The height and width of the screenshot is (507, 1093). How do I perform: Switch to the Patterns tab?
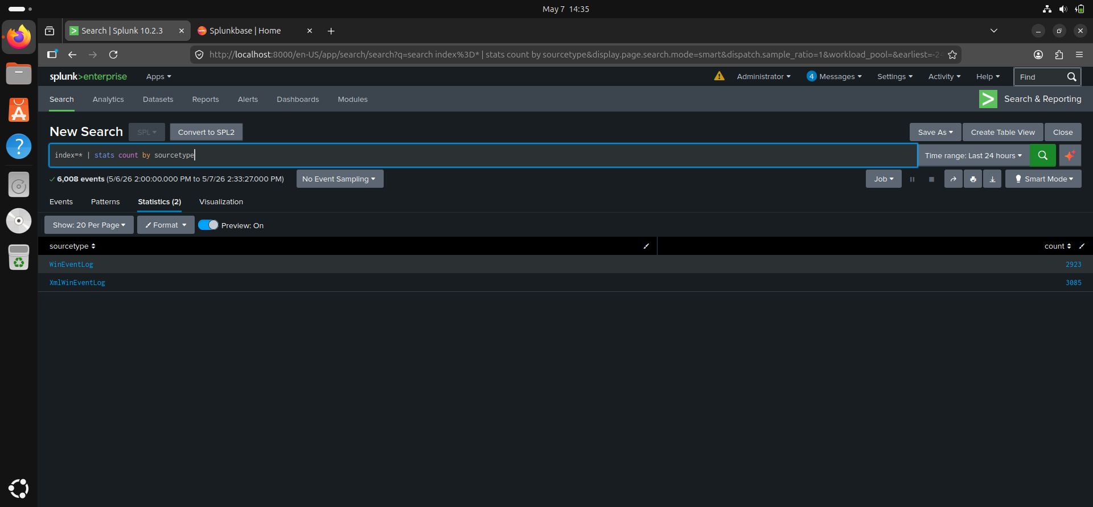[105, 202]
